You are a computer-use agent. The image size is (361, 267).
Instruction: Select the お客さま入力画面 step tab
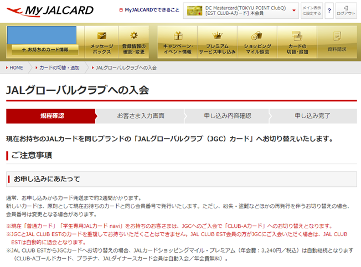[141, 116]
